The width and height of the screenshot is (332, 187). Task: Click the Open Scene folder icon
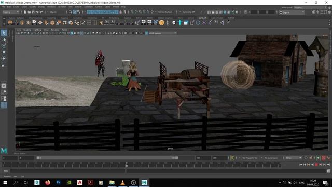[29, 12]
